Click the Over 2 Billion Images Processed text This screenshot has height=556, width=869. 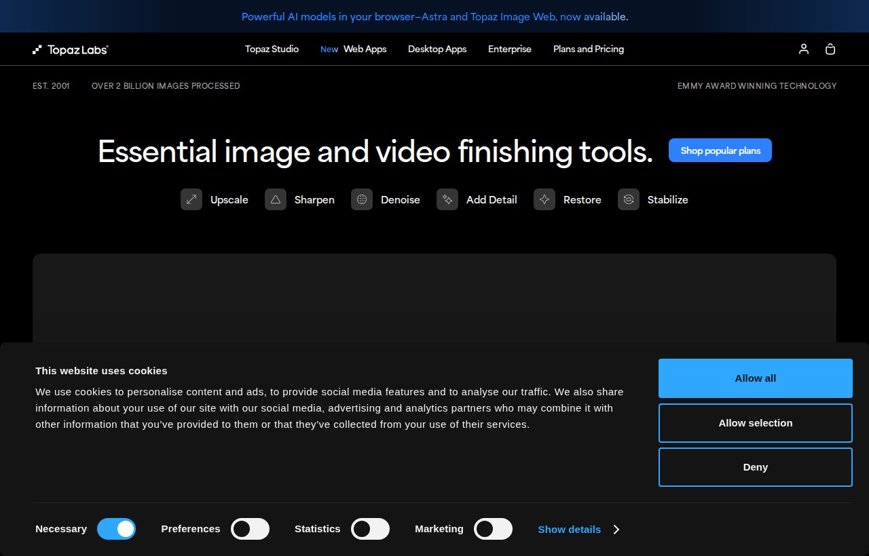click(x=166, y=86)
